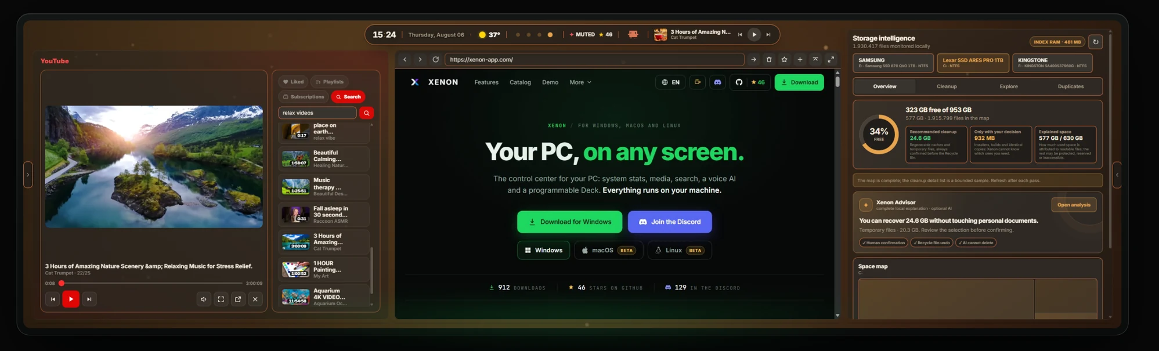Click the red robot icon in top bar

pyautogui.click(x=633, y=35)
